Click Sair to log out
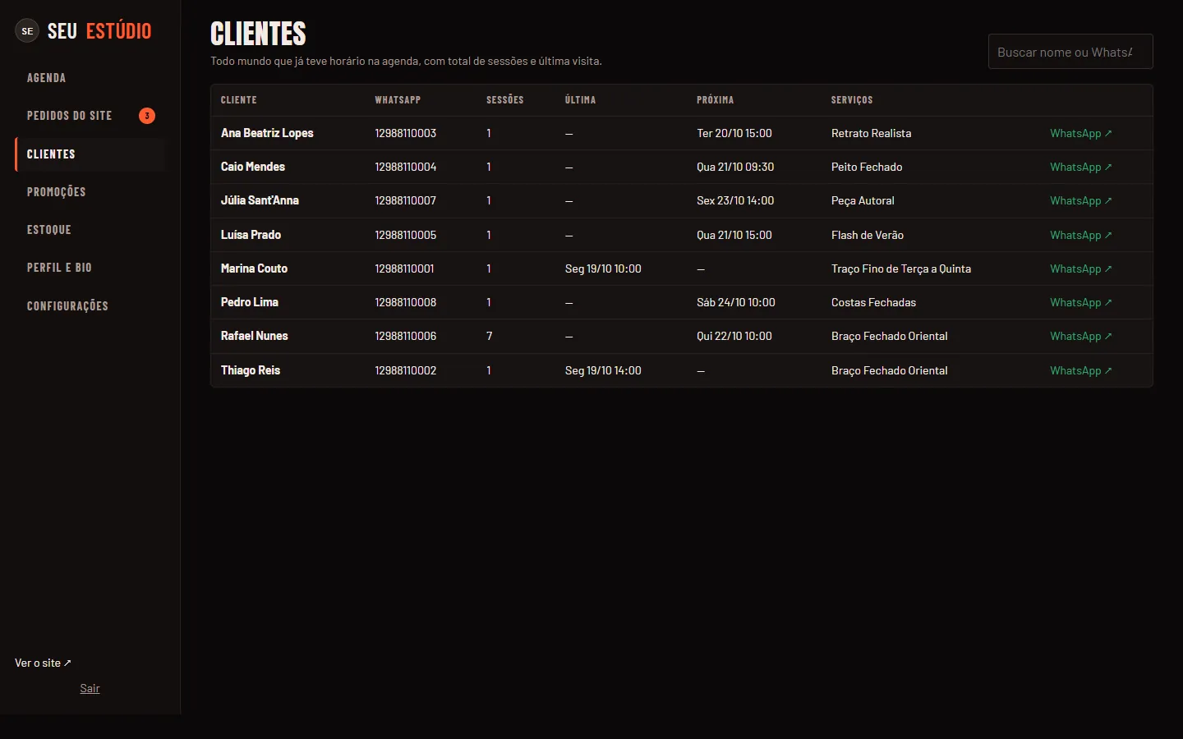The height and width of the screenshot is (739, 1183). [x=90, y=688]
